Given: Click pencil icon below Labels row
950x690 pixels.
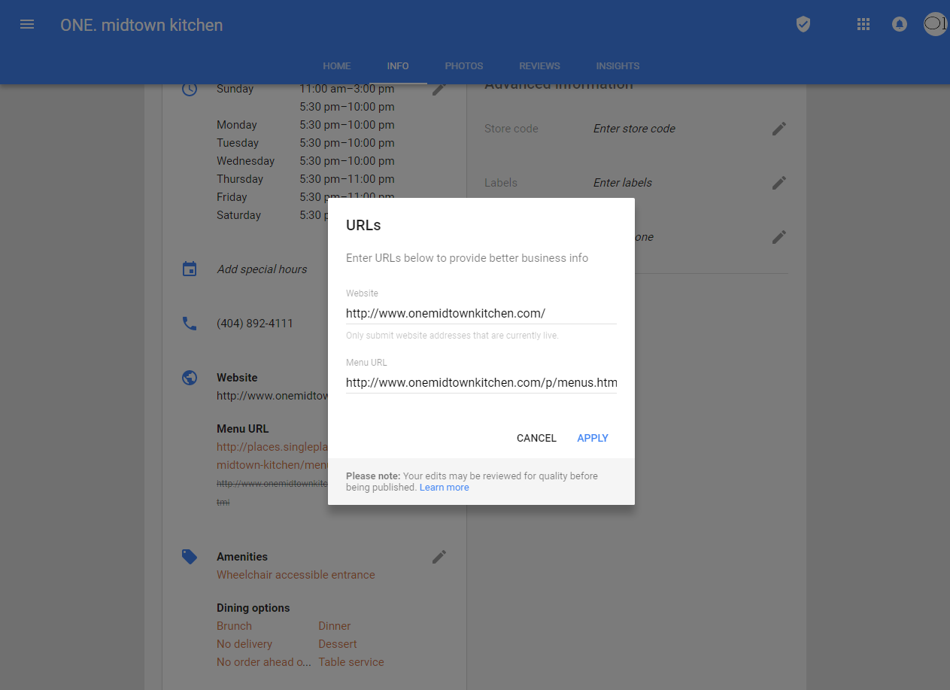Looking at the screenshot, I should (x=779, y=237).
